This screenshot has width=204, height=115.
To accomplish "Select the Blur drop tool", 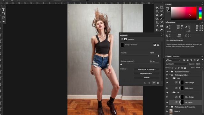I will click(157, 30).
